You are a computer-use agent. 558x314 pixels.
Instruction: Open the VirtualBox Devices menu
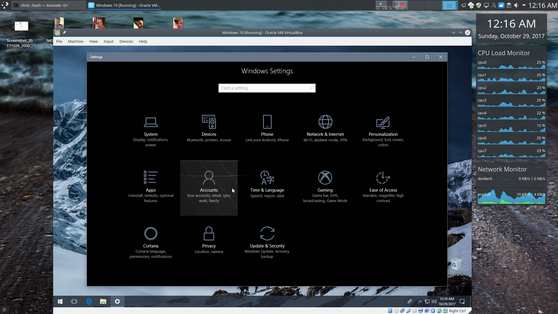(x=126, y=41)
